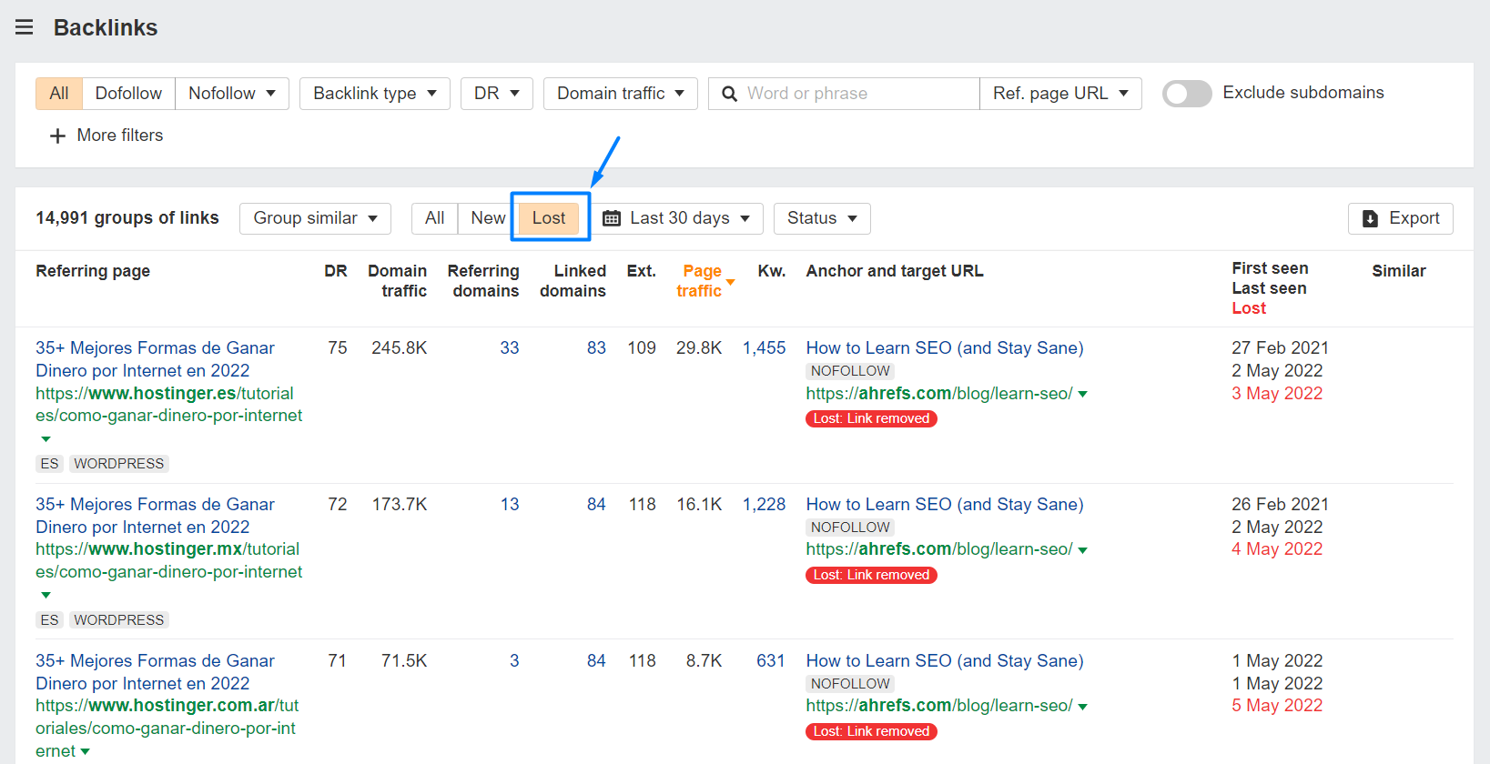Screen dimensions: 1490x764
Task: Switch to the New links tab
Action: pyautogui.click(x=488, y=218)
